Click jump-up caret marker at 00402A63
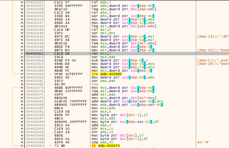 pos(51,74)
